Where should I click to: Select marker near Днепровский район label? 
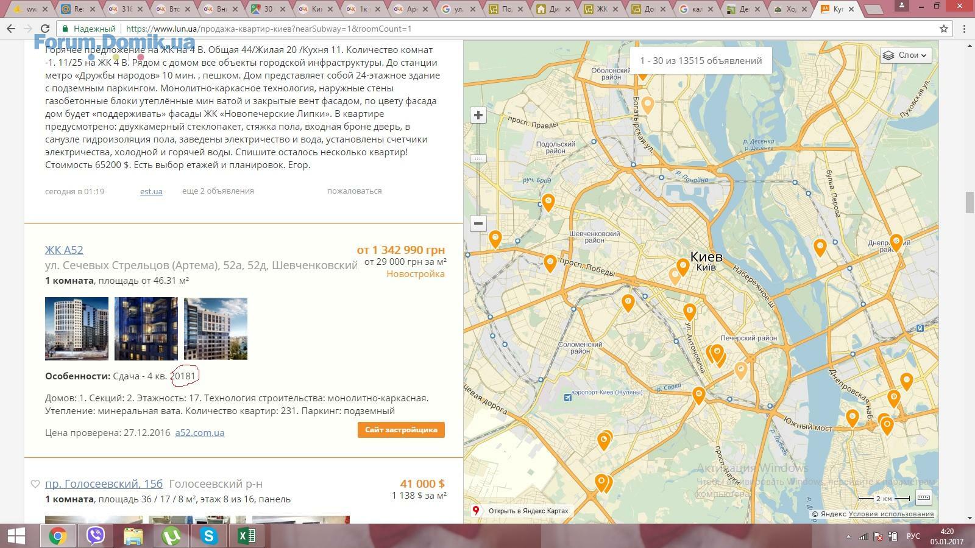point(896,242)
